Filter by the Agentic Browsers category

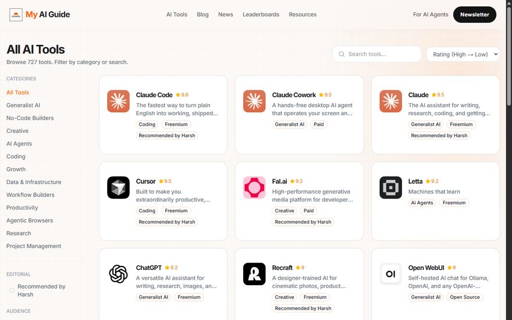coord(30,221)
